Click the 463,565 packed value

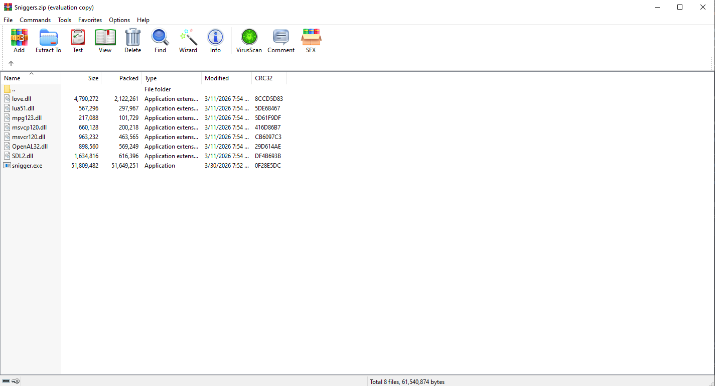(129, 137)
